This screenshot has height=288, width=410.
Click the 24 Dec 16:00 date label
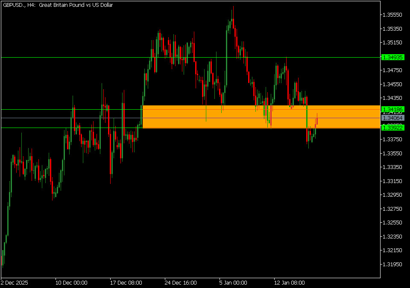[181, 282]
